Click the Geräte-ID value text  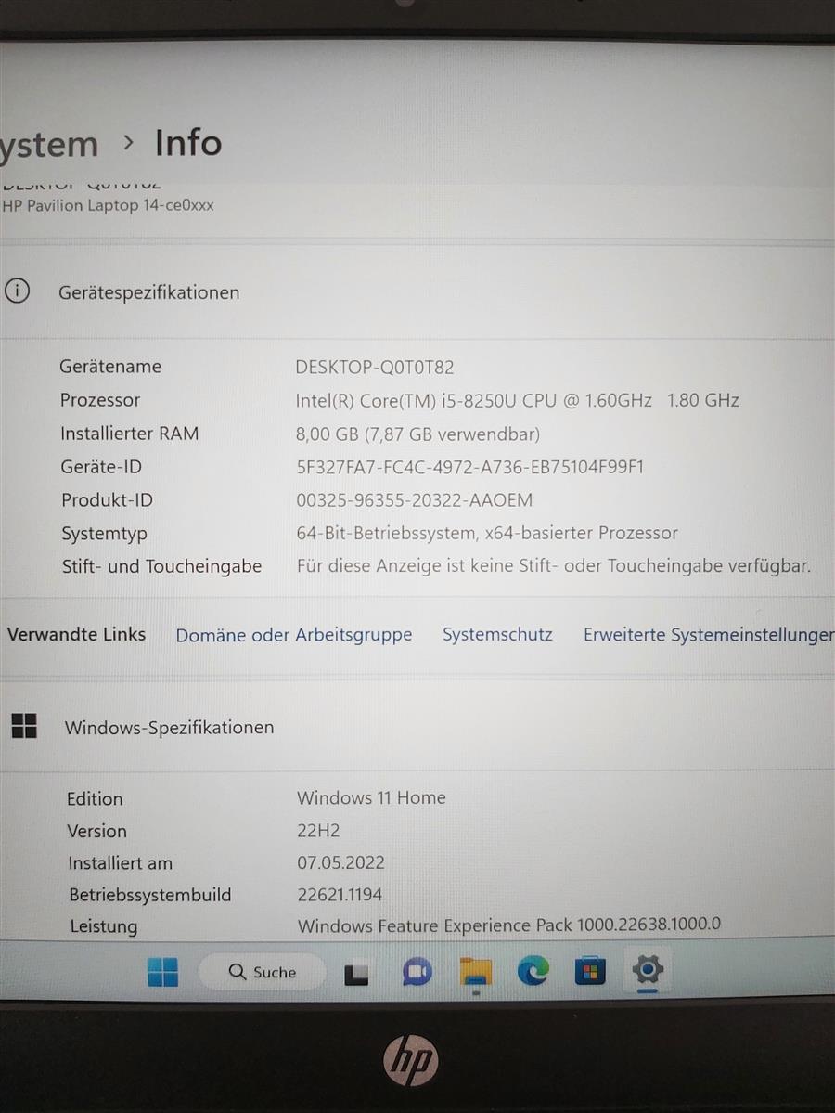tap(469, 467)
